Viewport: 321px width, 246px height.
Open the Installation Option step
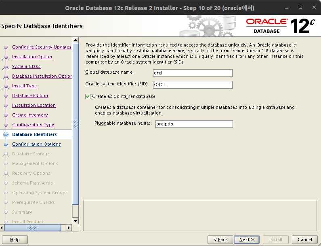click(32, 57)
